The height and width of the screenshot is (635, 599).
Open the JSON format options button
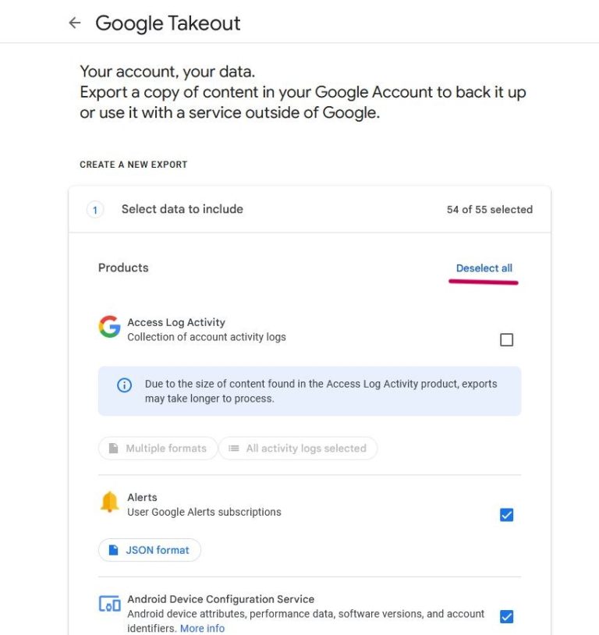click(150, 550)
